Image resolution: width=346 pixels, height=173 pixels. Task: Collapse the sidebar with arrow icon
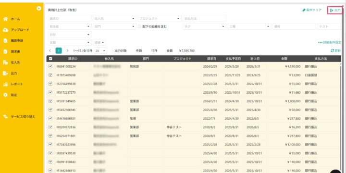tap(39, 8)
